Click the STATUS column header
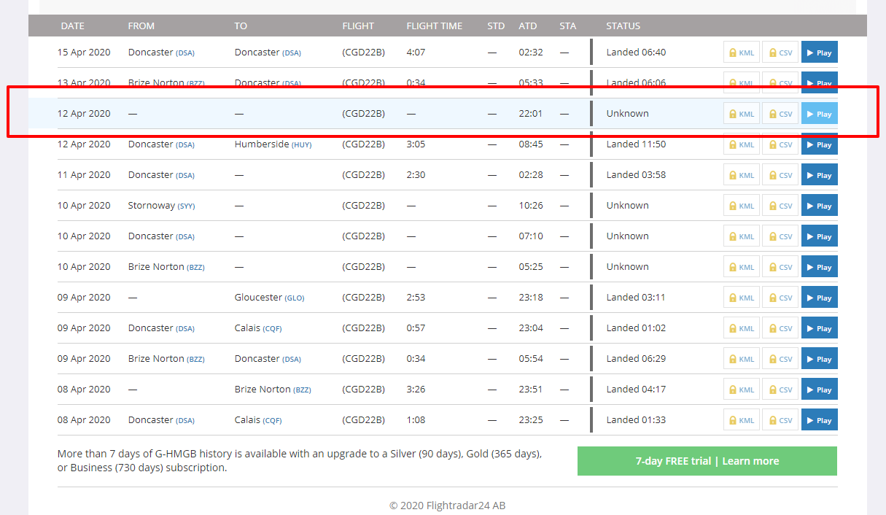The image size is (886, 515). pos(623,26)
